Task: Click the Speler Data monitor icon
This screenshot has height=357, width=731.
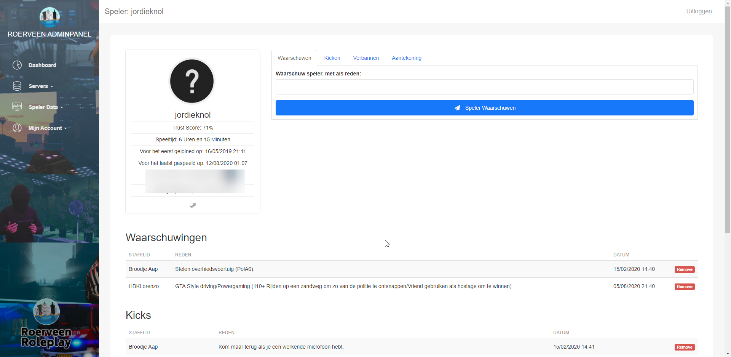Action: pos(17,107)
